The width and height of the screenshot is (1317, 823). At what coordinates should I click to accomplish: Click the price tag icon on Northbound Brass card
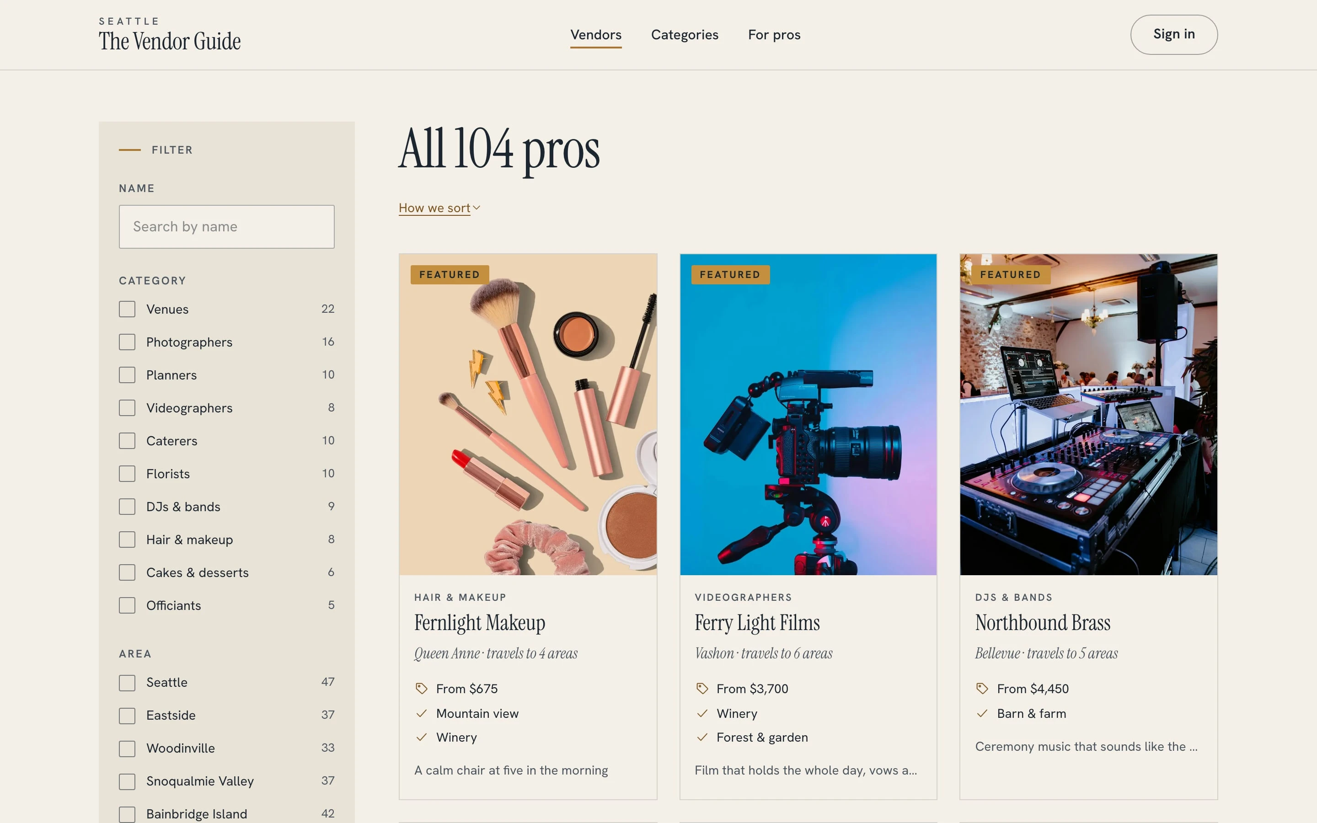click(982, 689)
